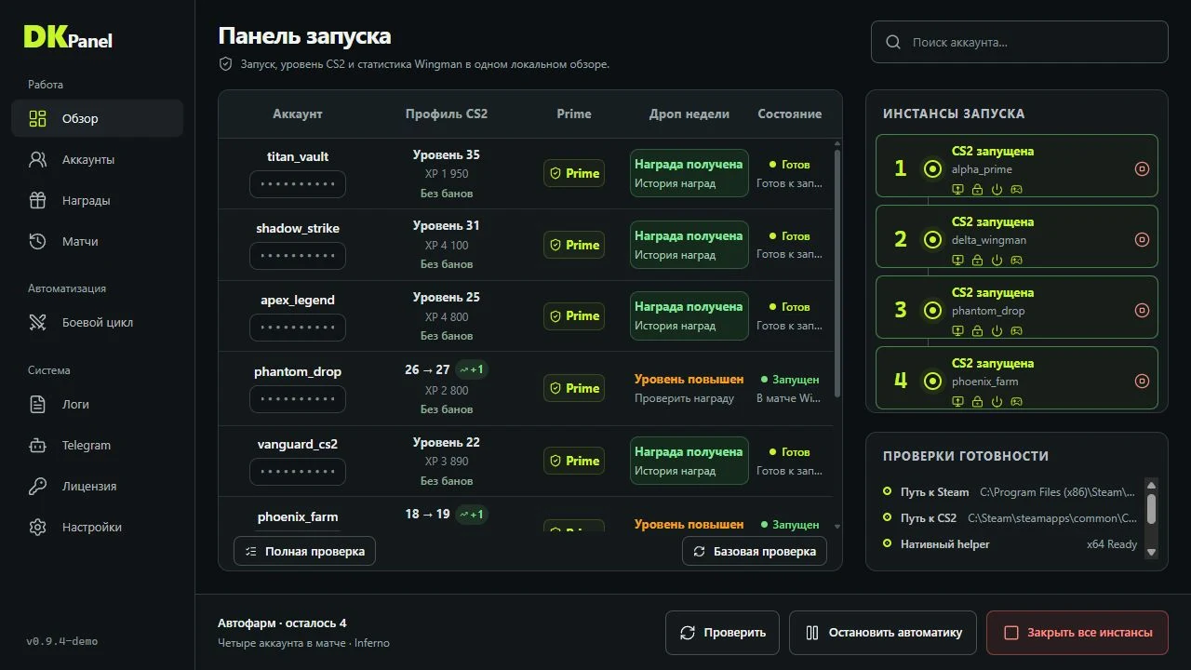Open the Обзор section in the sidebar

98,118
